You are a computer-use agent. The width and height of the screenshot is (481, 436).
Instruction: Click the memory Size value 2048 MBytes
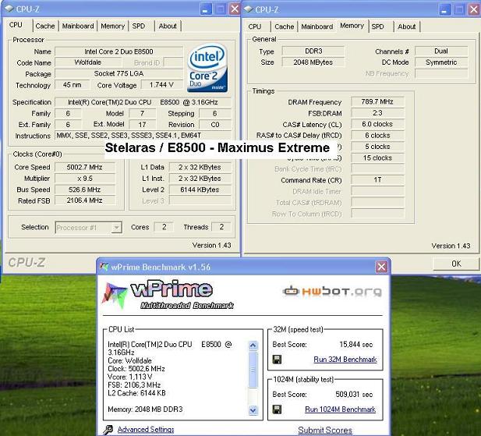(313, 62)
